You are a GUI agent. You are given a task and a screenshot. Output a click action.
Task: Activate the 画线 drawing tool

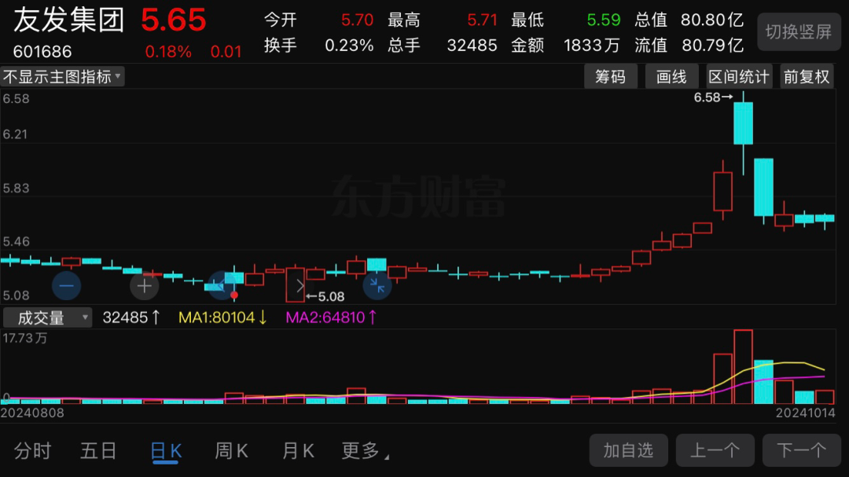pyautogui.click(x=671, y=77)
